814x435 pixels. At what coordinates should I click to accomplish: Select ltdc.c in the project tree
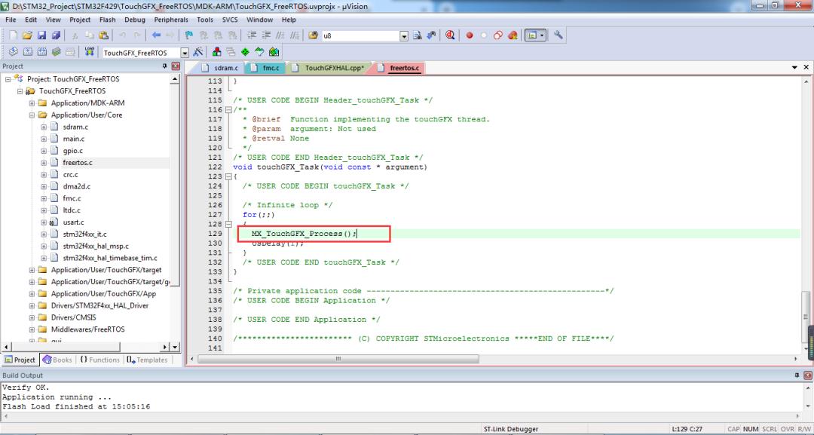click(72, 210)
